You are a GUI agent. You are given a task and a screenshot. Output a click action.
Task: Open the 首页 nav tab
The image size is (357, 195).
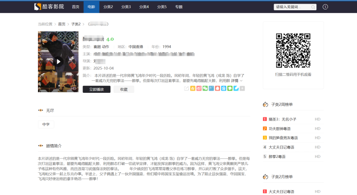click(75, 7)
